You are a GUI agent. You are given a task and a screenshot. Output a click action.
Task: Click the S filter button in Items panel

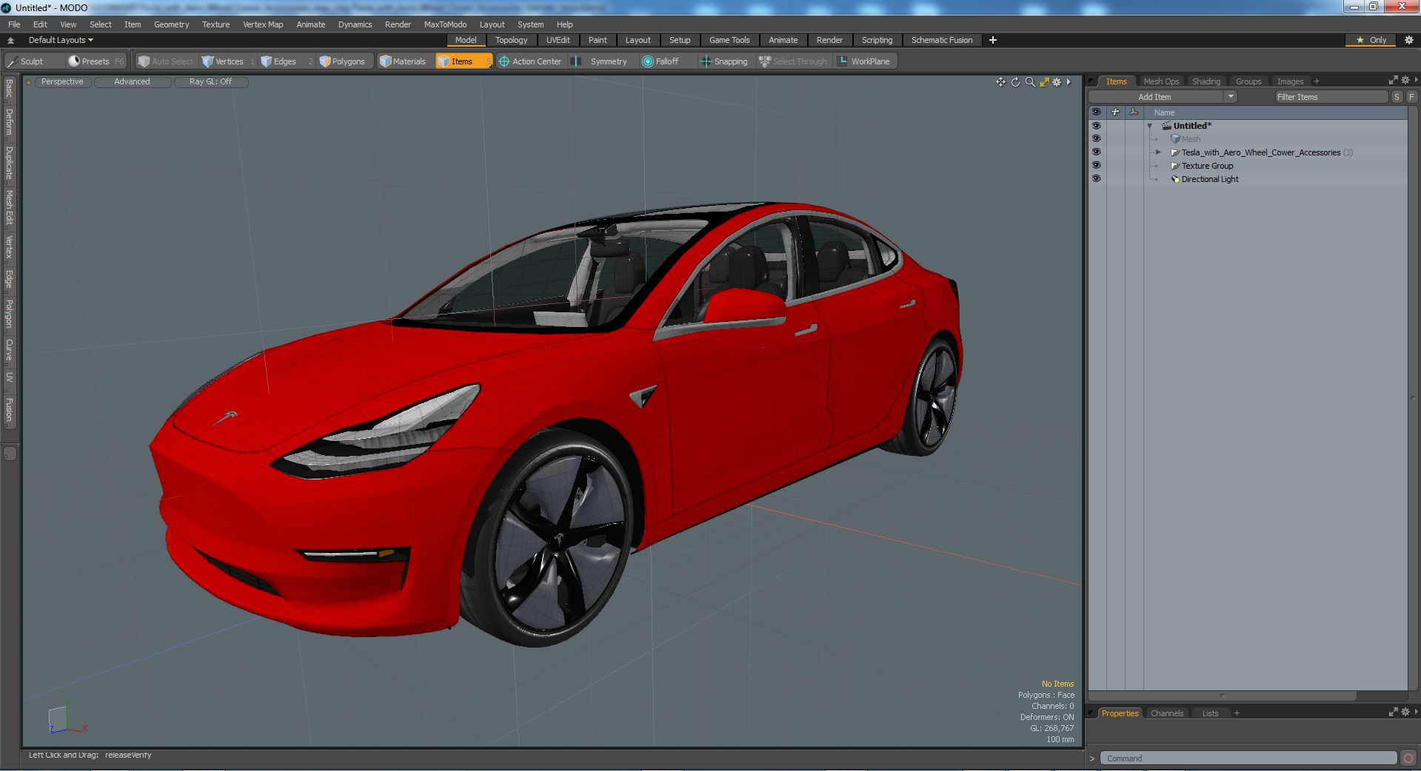(1397, 97)
